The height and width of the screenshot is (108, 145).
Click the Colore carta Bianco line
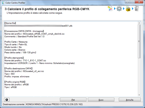pyautogui.click(x=15, y=50)
